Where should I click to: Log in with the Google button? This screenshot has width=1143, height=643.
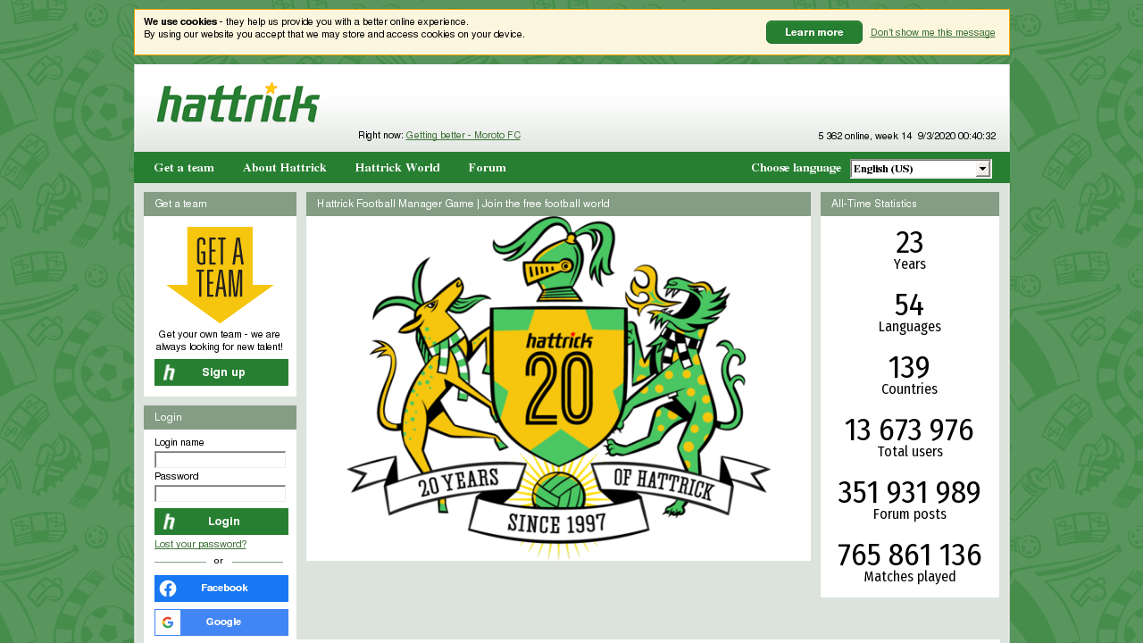click(221, 622)
